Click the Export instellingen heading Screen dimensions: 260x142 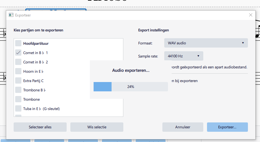[x=153, y=30]
